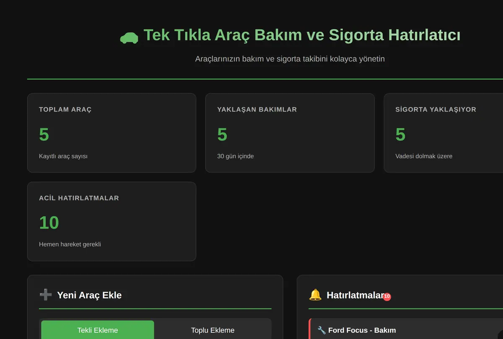
Task: Open the Acil Hatırlatmalar stat card
Action: click(111, 221)
